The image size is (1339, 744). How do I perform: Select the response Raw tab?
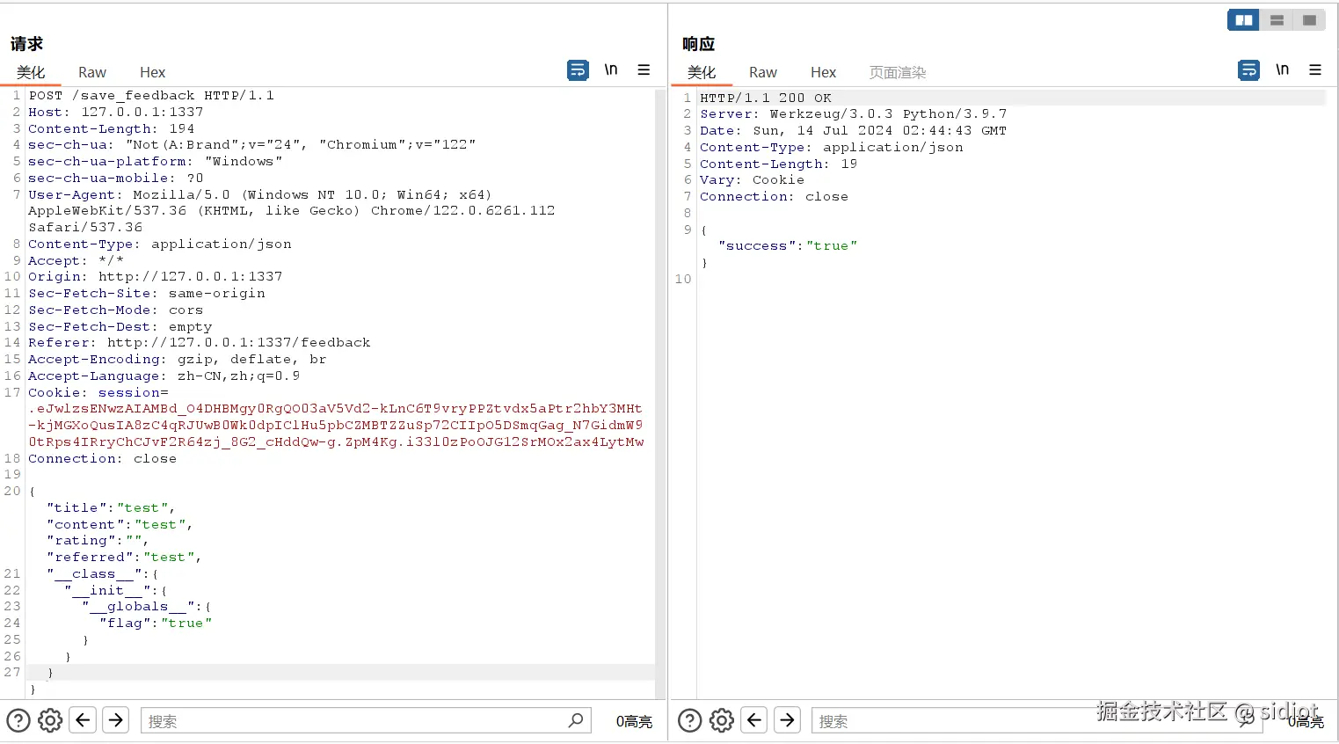point(763,72)
